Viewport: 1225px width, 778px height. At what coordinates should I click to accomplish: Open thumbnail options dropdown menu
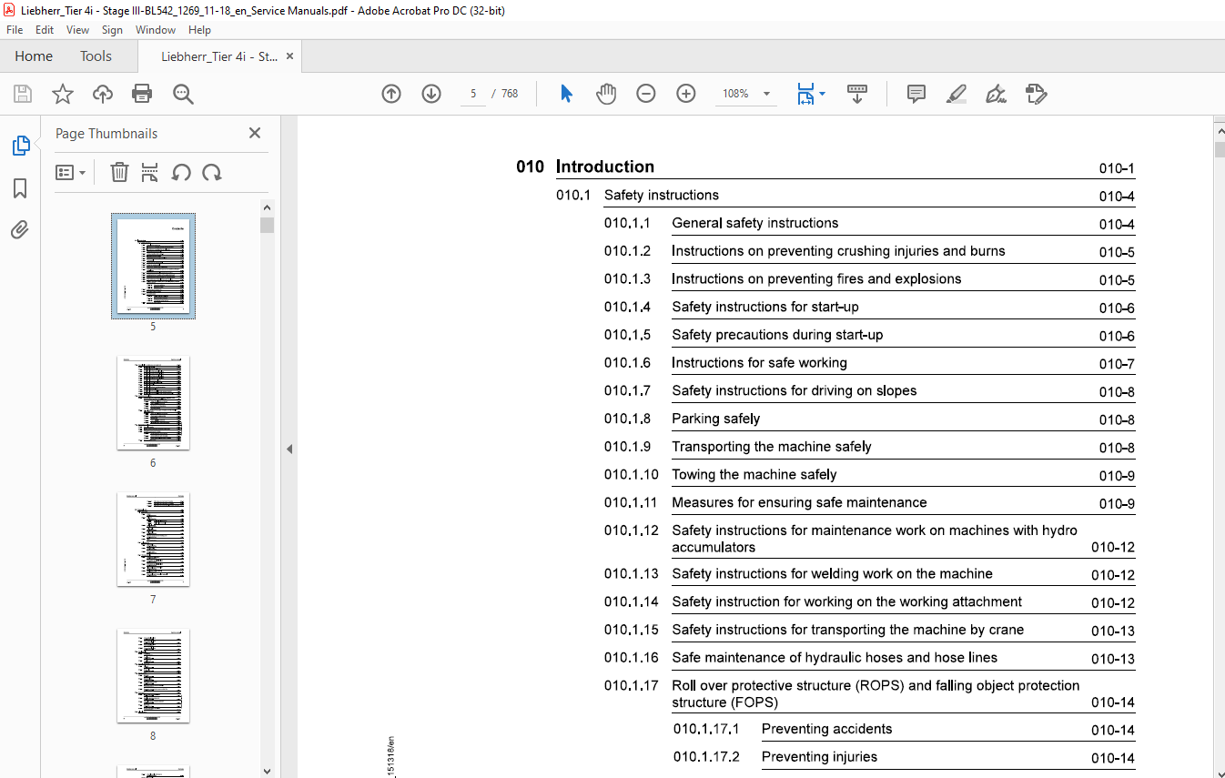(x=71, y=172)
